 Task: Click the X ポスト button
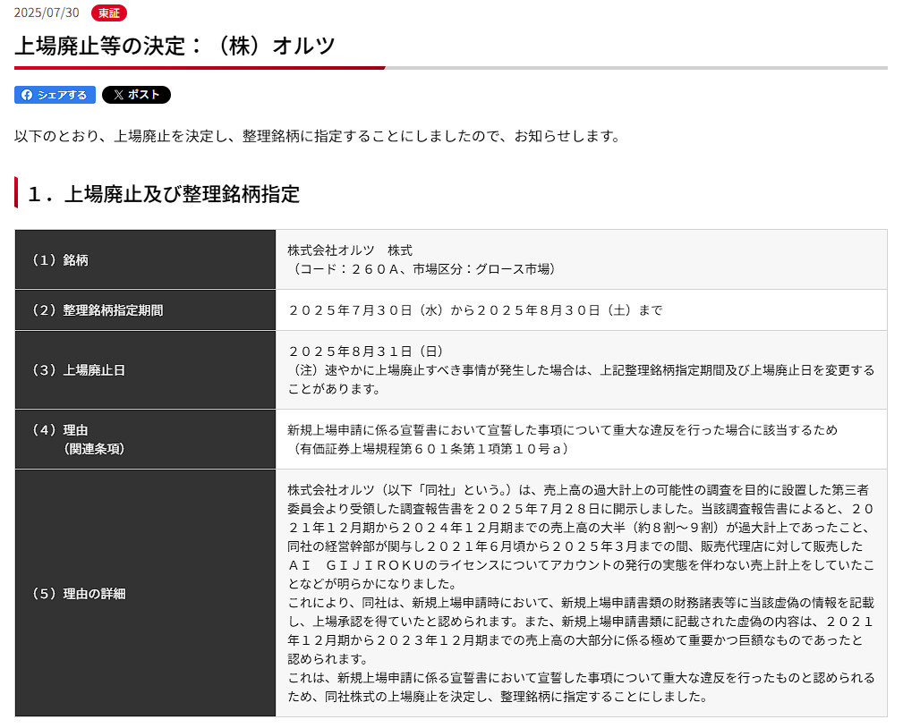click(x=137, y=95)
